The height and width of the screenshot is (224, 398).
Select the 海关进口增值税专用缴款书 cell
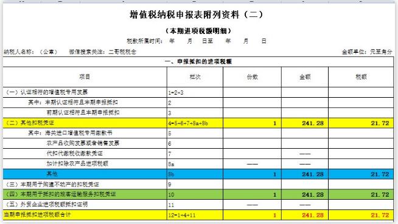coord(85,133)
